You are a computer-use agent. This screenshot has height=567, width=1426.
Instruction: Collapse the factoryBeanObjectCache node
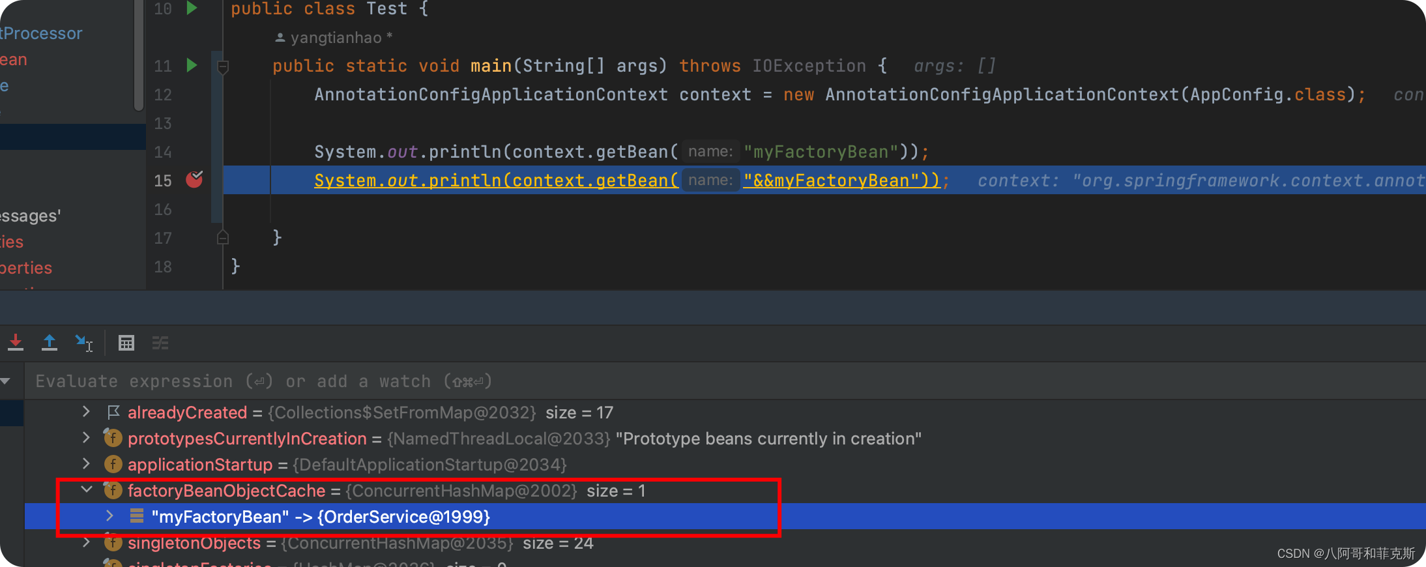click(86, 489)
